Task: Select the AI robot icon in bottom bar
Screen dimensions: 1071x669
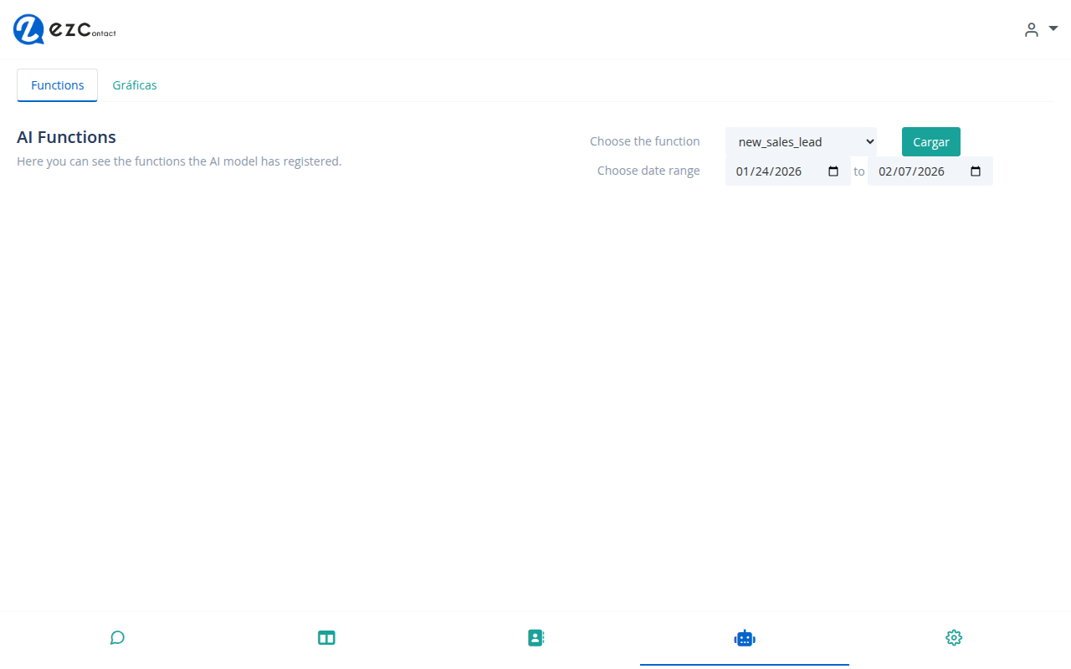Action: (x=744, y=638)
